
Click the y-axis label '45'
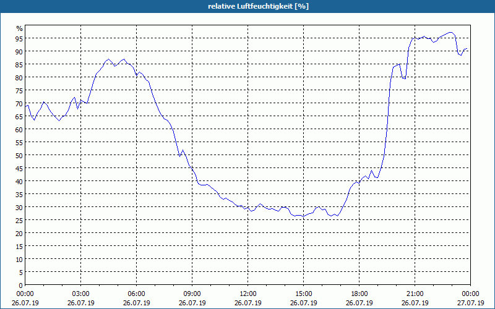click(x=19, y=168)
